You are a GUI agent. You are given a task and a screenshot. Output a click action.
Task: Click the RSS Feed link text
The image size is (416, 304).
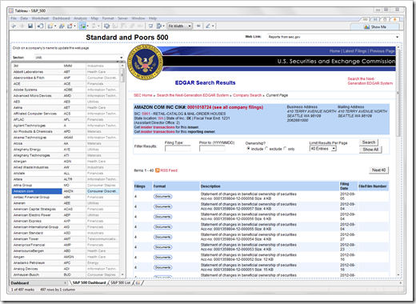[169, 170]
